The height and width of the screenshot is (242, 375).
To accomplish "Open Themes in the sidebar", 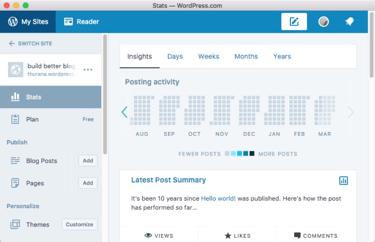I will click(37, 224).
